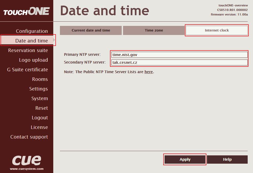Open www.cuesystem.com link
The image size is (253, 173).
click(27, 169)
